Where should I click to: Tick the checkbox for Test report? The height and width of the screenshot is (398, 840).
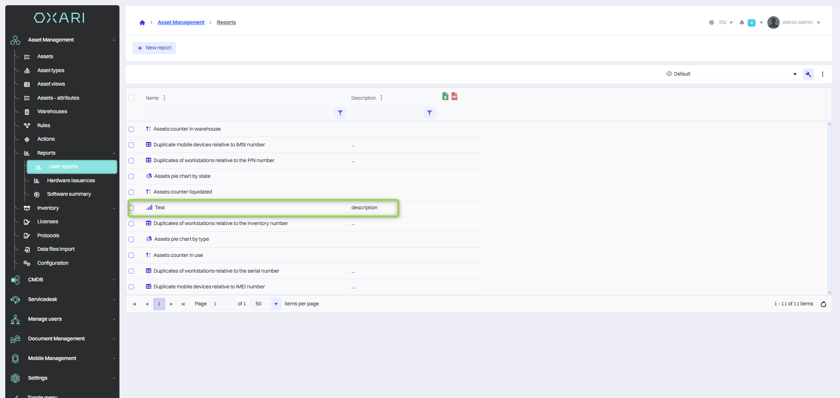click(131, 208)
